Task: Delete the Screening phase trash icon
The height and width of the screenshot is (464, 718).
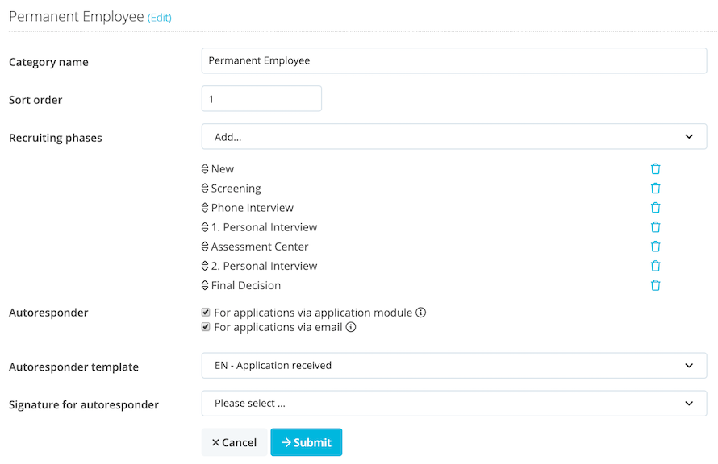Action: click(x=655, y=188)
